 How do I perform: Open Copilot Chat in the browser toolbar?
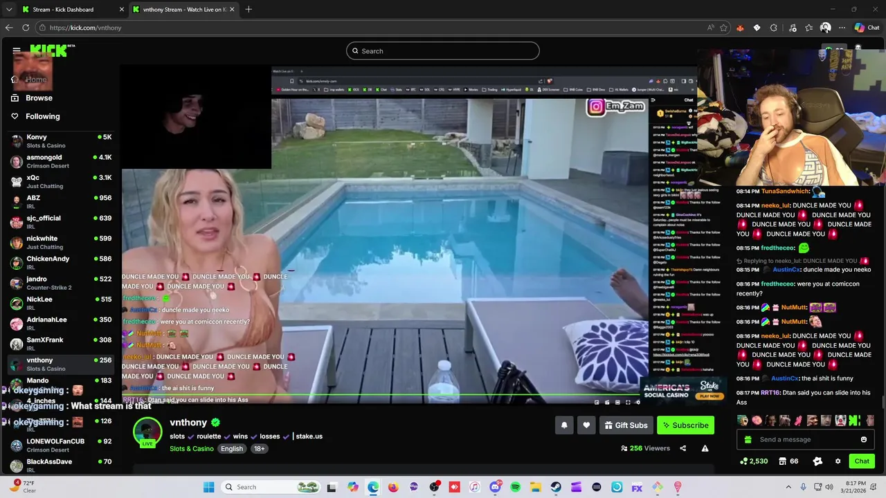[x=867, y=28]
